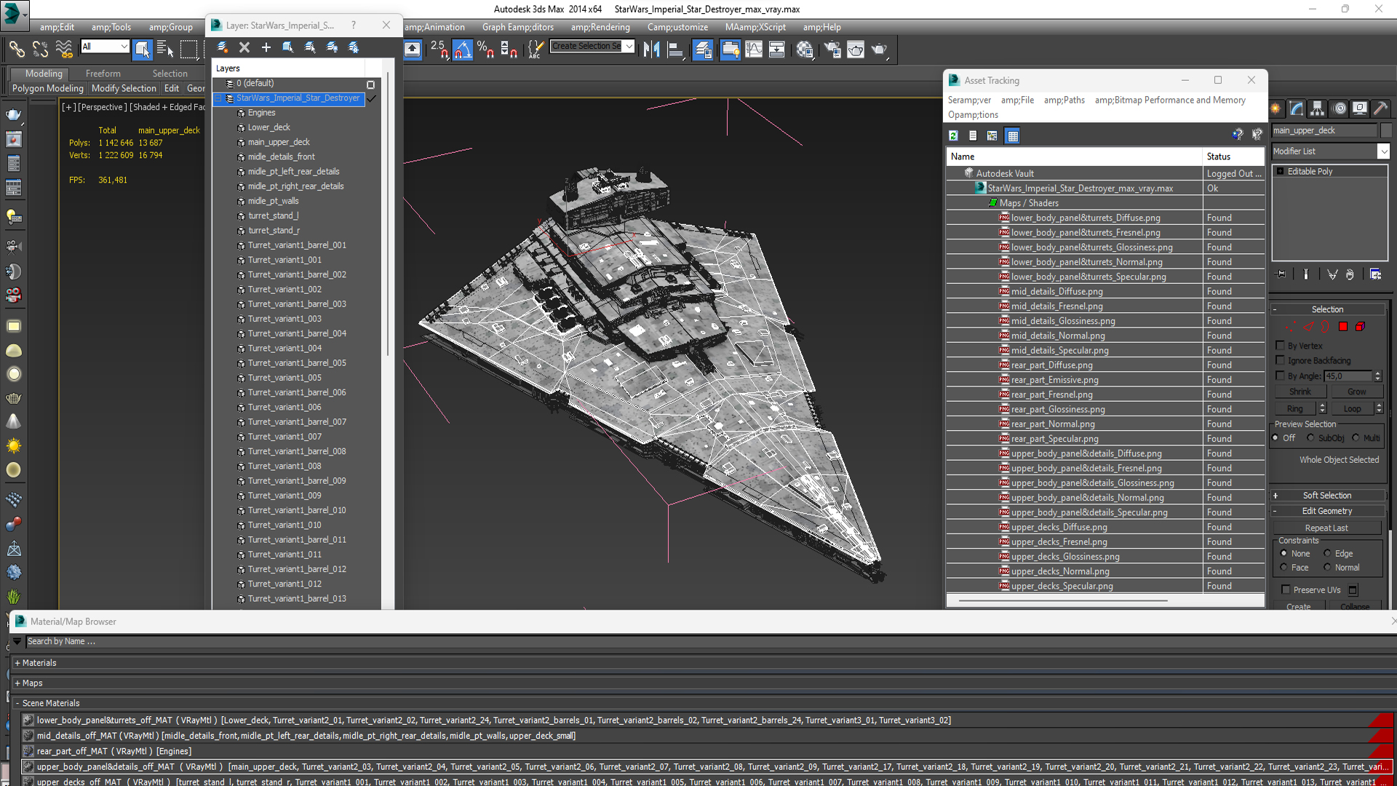The width and height of the screenshot is (1397, 786).
Task: Click Pin Stack icon under modifier stack
Action: coord(1281,274)
